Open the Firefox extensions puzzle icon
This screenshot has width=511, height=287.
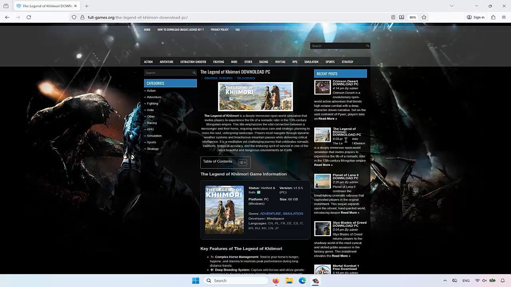coord(493,17)
